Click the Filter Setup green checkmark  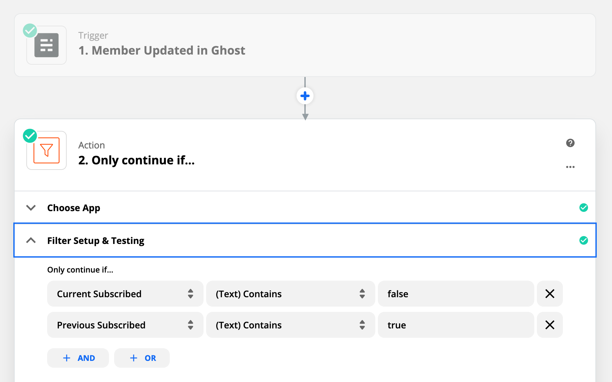point(583,240)
